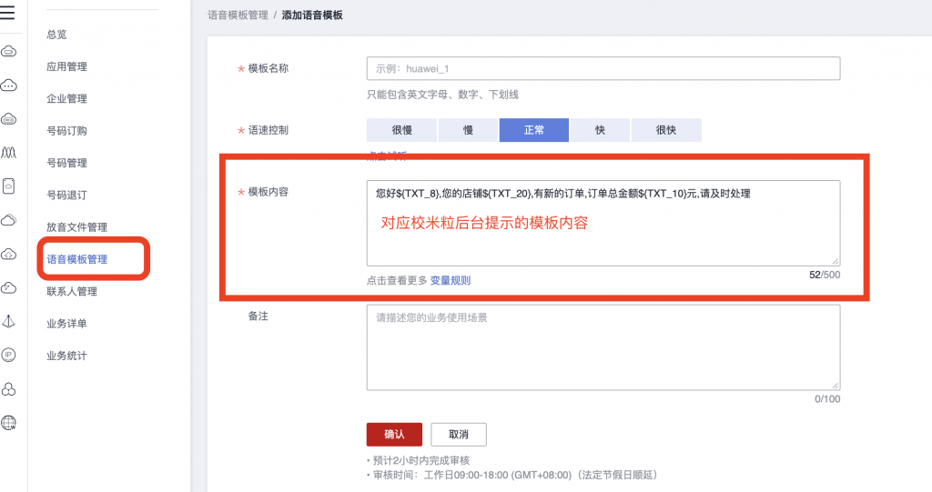The image size is (932, 492).
Task: Click the cloud gauge sidebar icon
Action: click(x=8, y=288)
